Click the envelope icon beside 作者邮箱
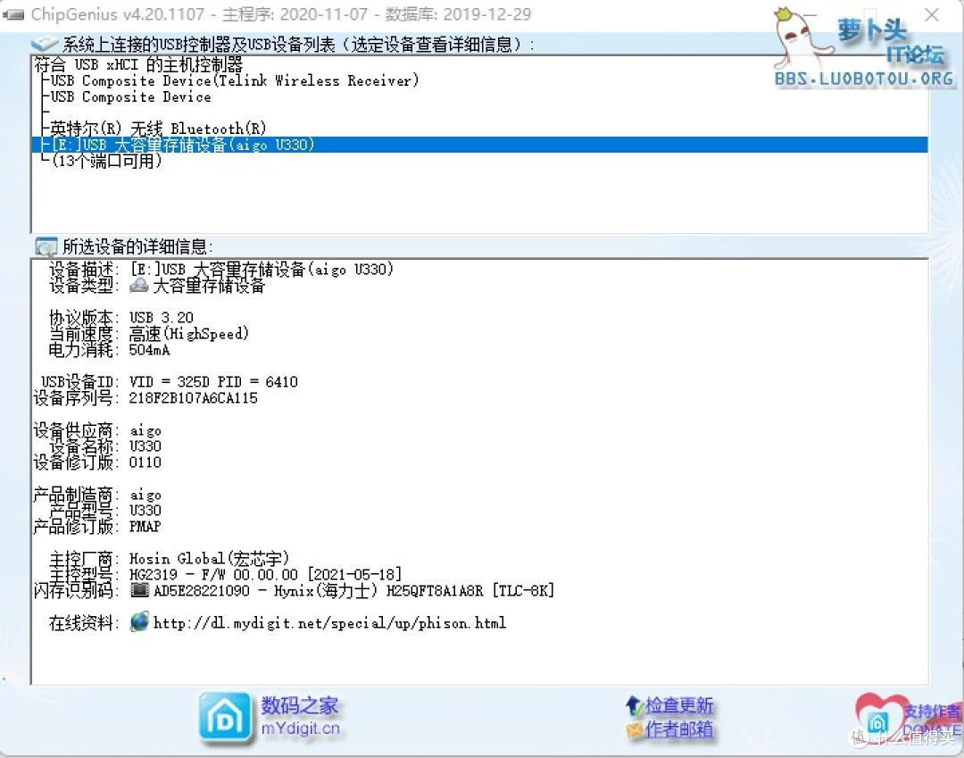Screen dimensions: 964x758 634,729
